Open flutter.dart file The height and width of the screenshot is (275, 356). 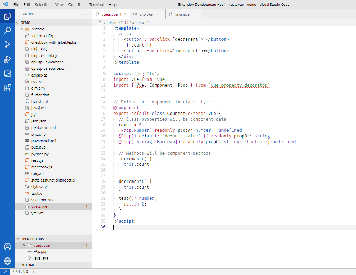coord(53,95)
